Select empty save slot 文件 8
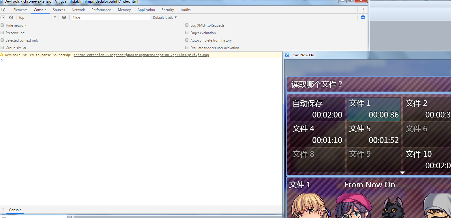Viewport: 451px width, 218px height. pos(317,160)
